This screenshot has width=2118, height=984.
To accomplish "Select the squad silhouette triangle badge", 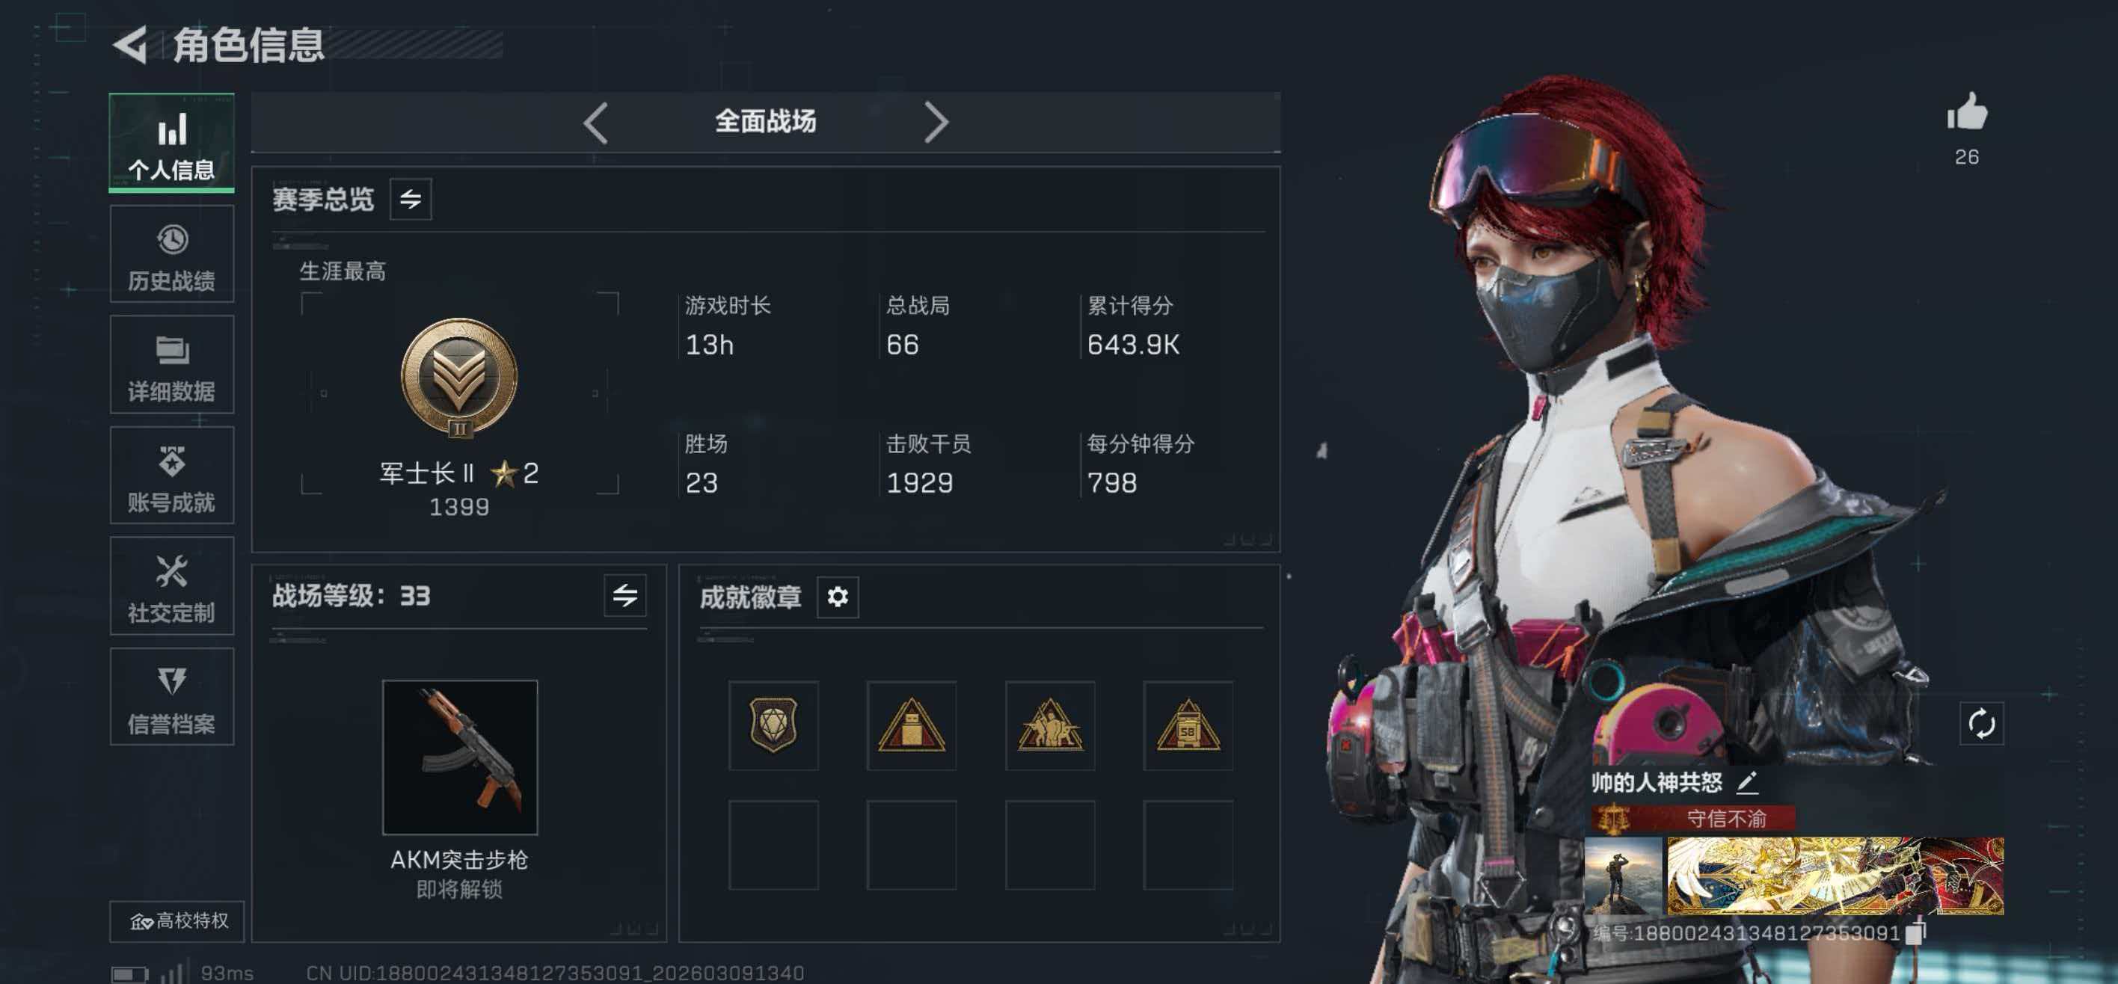I will tap(1050, 725).
